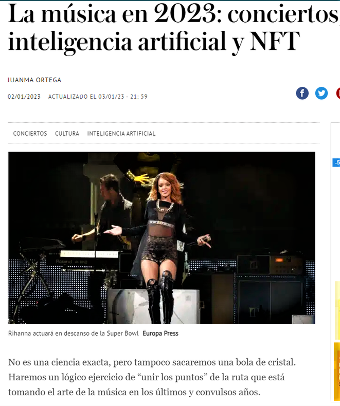Click the opening paragraph of the article
The height and width of the screenshot is (406, 340).
coord(152,377)
